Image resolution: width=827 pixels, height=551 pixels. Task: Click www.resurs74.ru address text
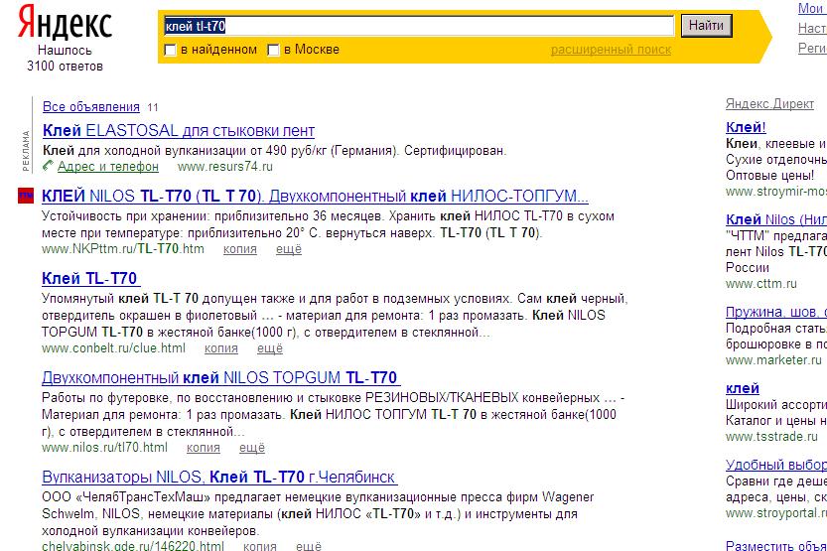[225, 166]
